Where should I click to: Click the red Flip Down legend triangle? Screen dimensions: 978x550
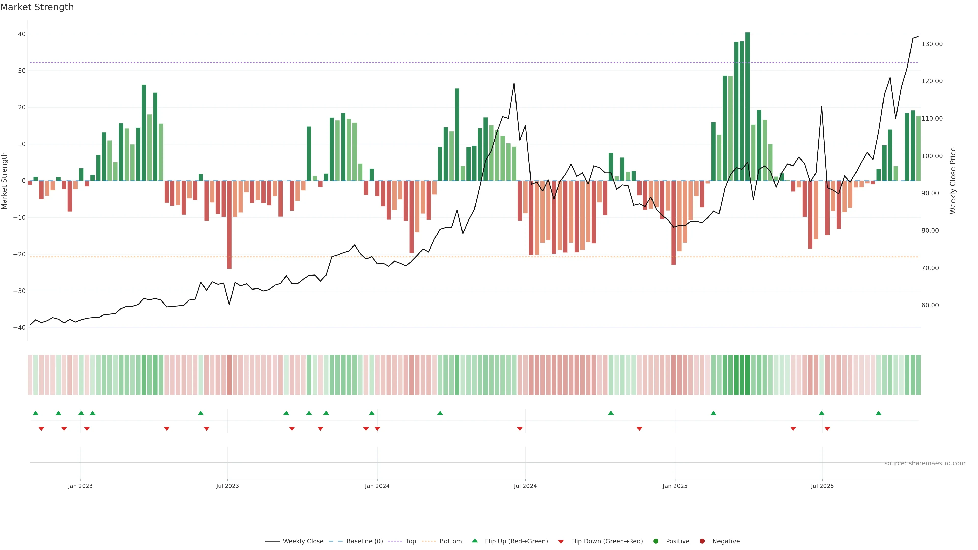coord(561,541)
